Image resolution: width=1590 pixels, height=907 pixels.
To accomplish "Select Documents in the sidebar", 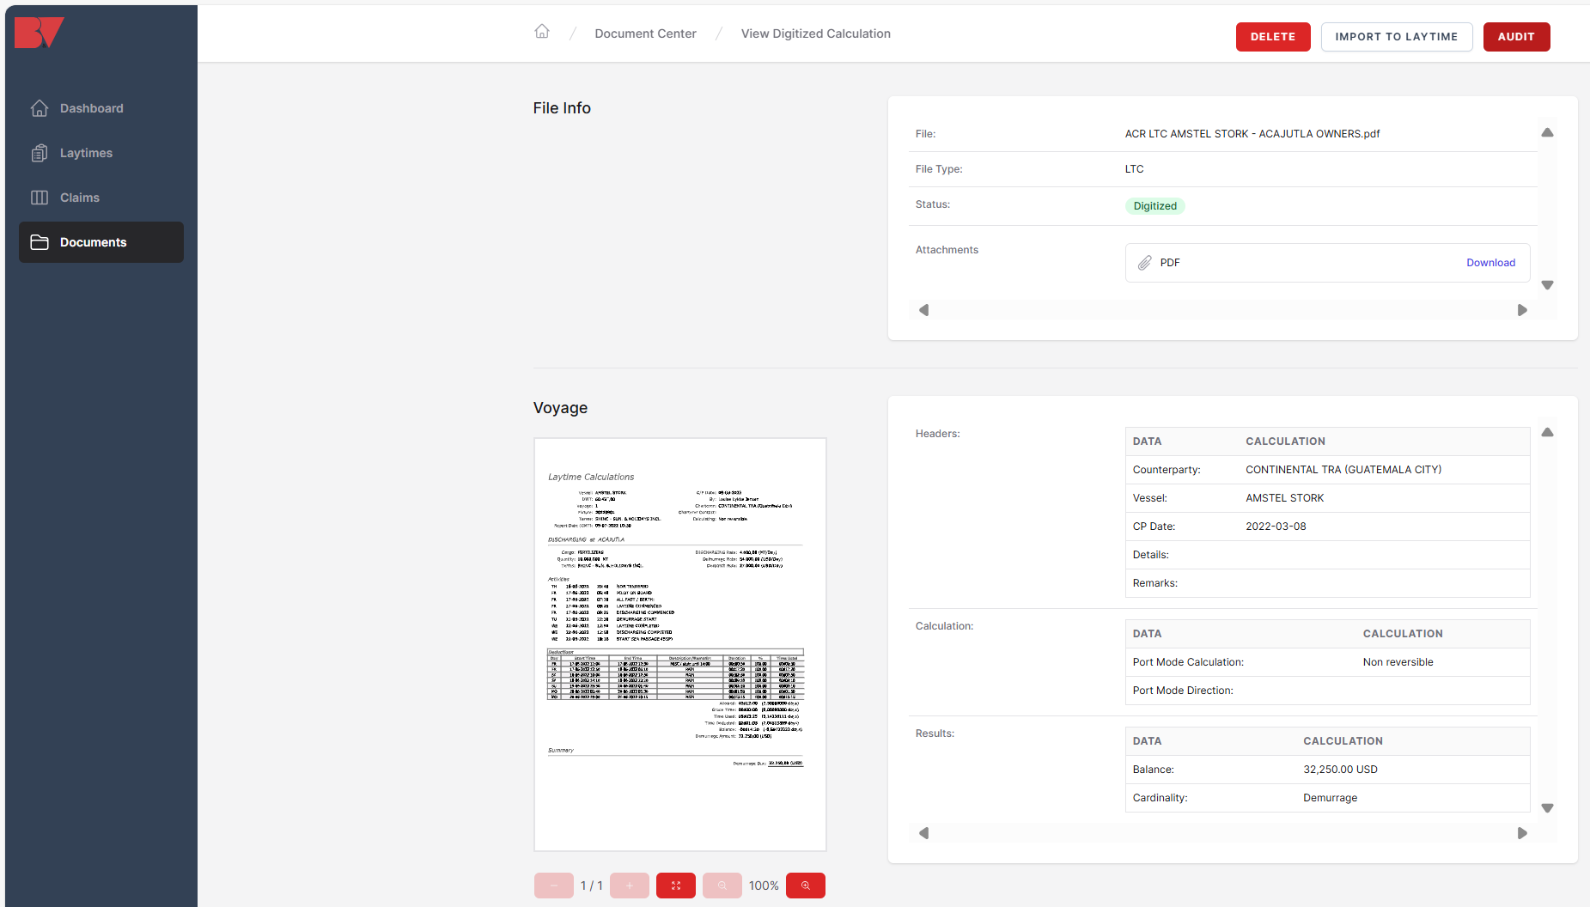I will pyautogui.click(x=101, y=242).
